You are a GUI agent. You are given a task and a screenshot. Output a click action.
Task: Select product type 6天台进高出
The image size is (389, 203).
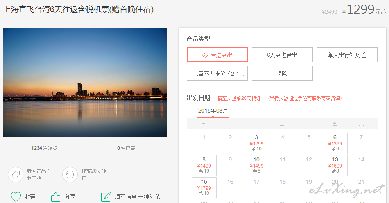217,55
